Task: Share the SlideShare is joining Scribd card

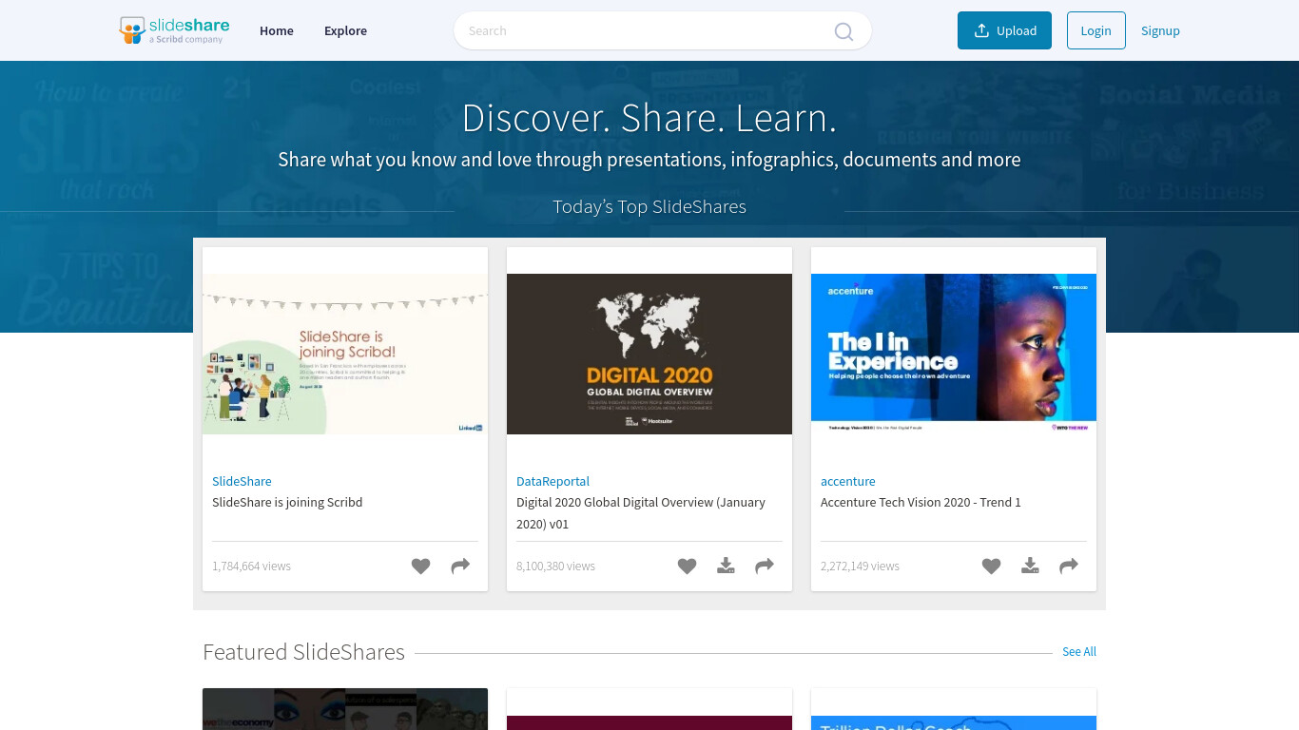Action: point(460,567)
